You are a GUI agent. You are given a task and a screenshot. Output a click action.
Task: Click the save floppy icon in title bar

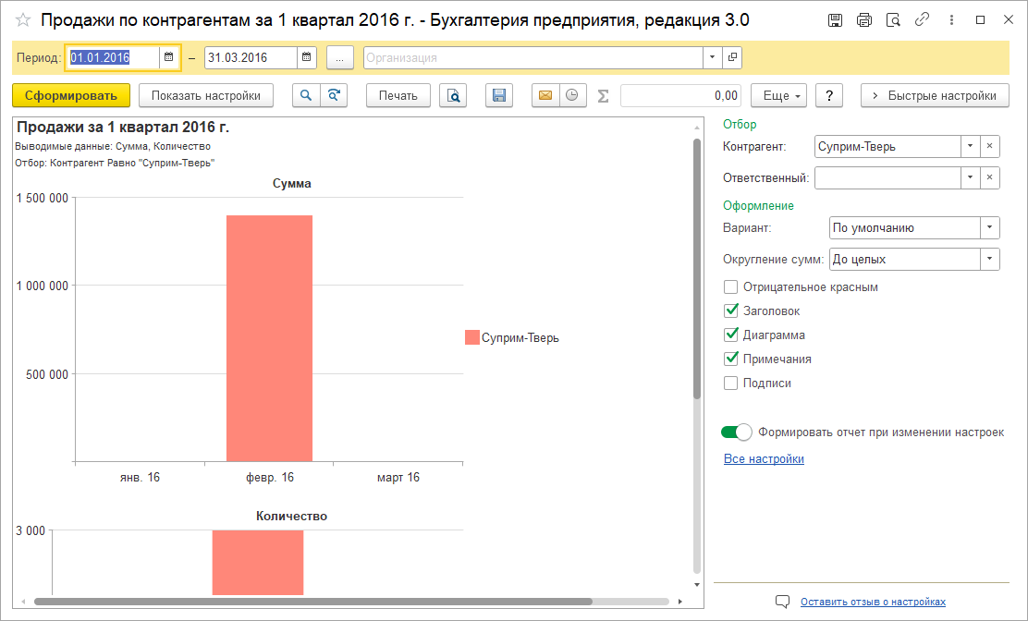(x=836, y=20)
